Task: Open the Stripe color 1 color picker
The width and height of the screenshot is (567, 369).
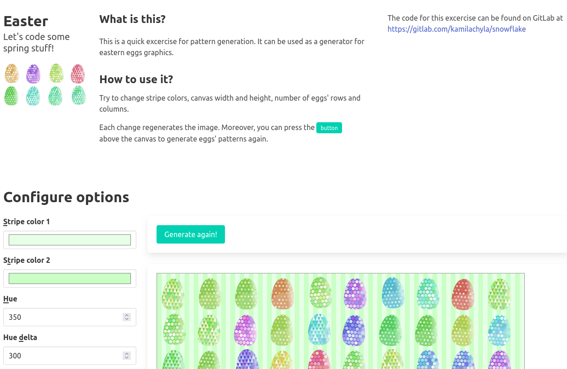Action: pyautogui.click(x=69, y=239)
